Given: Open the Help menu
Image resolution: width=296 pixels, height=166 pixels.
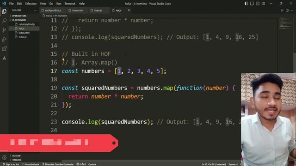Looking at the screenshot, I should click(81, 4).
